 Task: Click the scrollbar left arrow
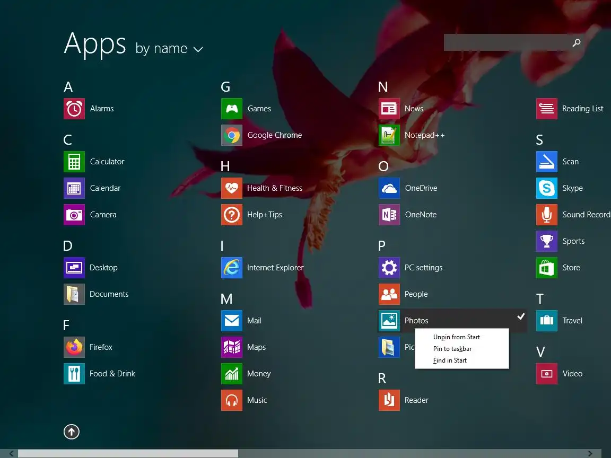12,453
